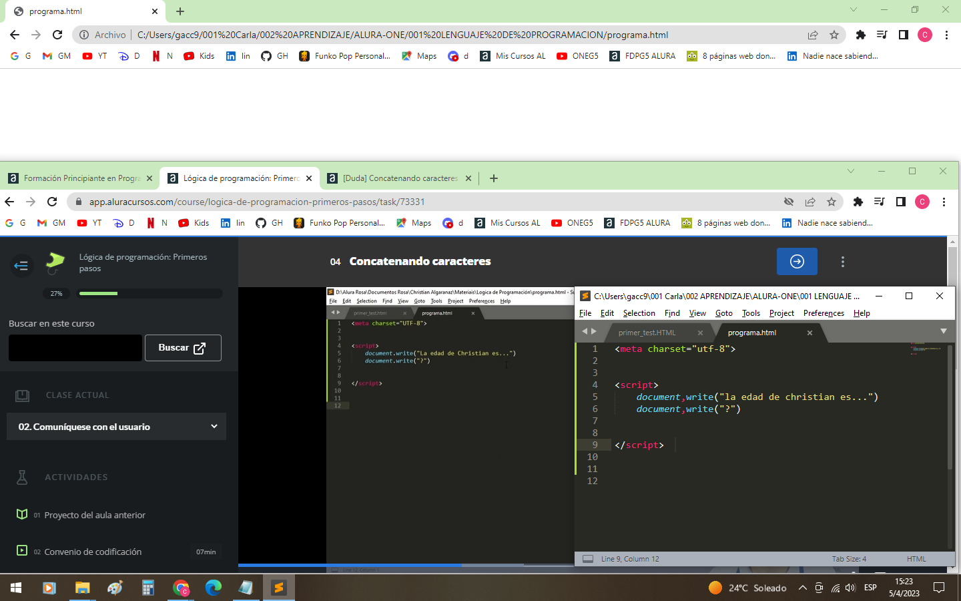Image resolution: width=961 pixels, height=601 pixels.
Task: Click the Alura course logo icon
Action: [55, 263]
